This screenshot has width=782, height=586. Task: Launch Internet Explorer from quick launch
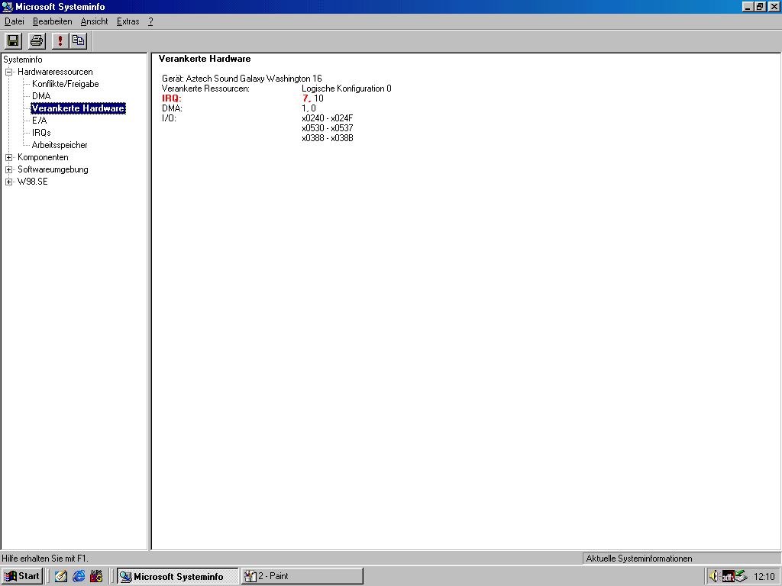click(79, 577)
